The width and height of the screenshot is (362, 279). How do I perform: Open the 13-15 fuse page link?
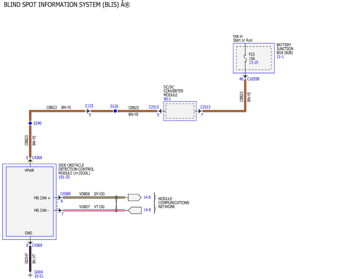point(253,63)
